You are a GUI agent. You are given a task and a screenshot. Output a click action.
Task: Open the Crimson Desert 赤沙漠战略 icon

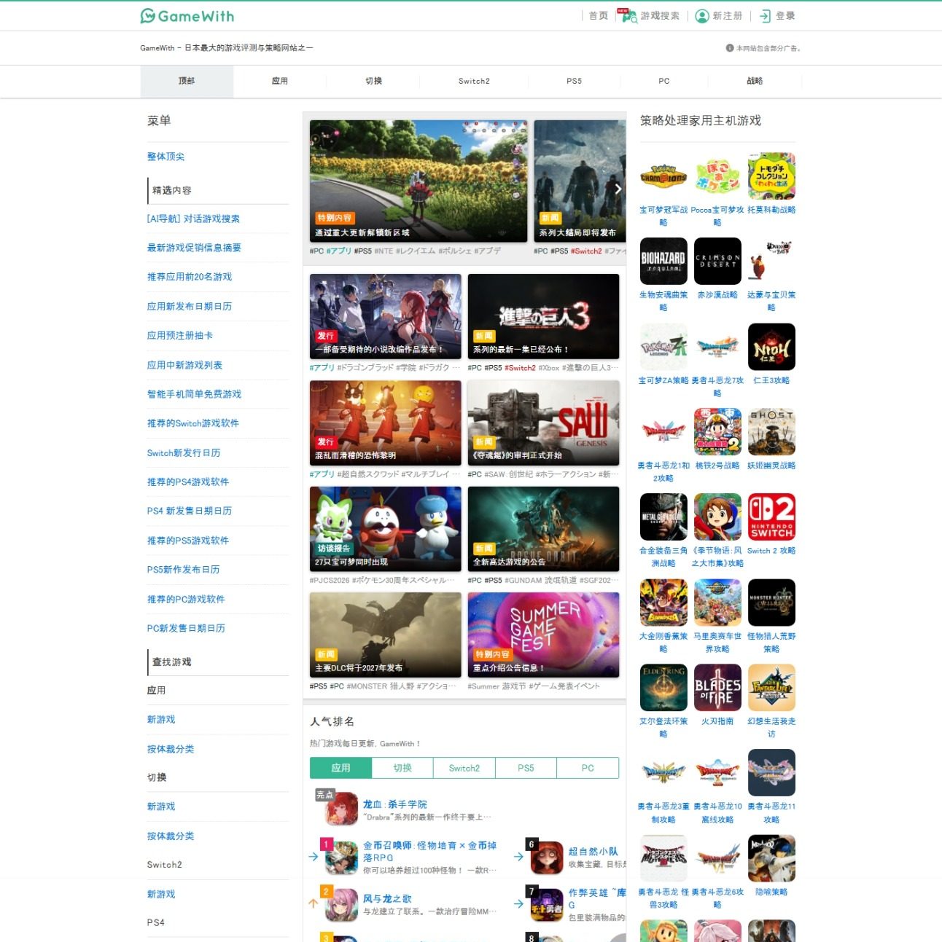(717, 261)
